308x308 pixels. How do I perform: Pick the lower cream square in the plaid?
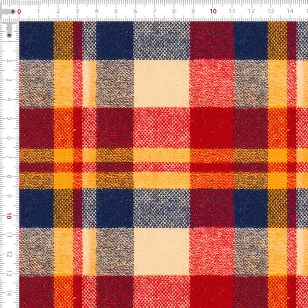coord(161,251)
